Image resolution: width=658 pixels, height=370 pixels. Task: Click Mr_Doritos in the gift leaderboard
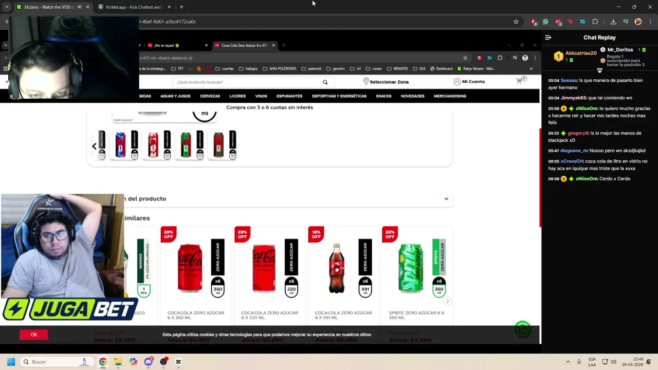[620, 50]
